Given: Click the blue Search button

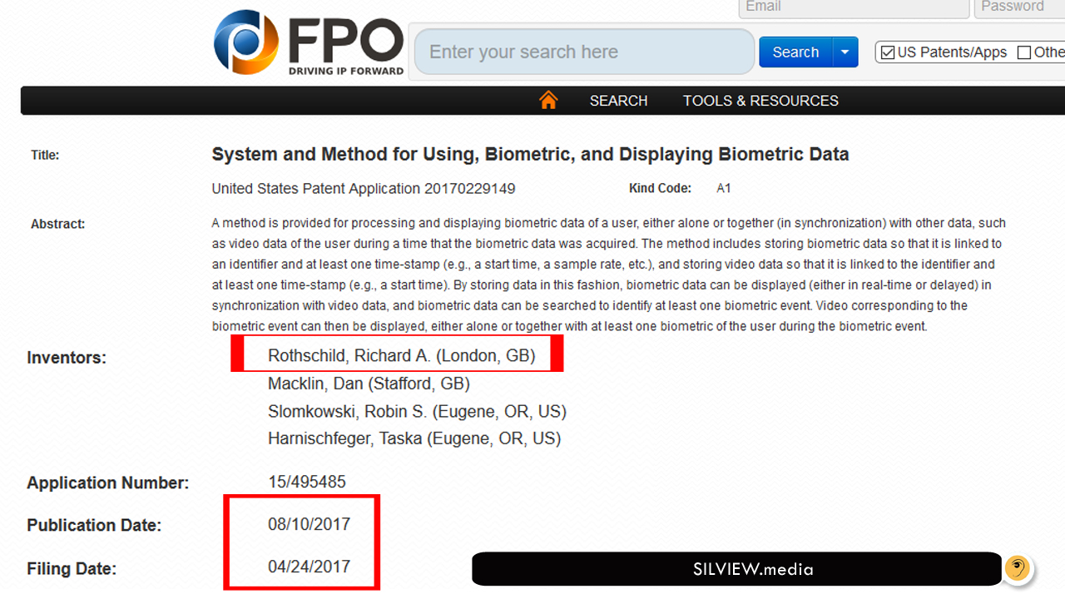Looking at the screenshot, I should point(795,52).
